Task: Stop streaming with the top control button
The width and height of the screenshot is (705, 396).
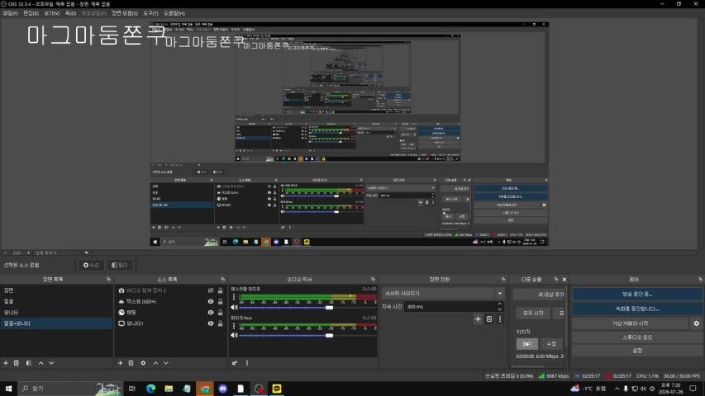Action: (637, 294)
